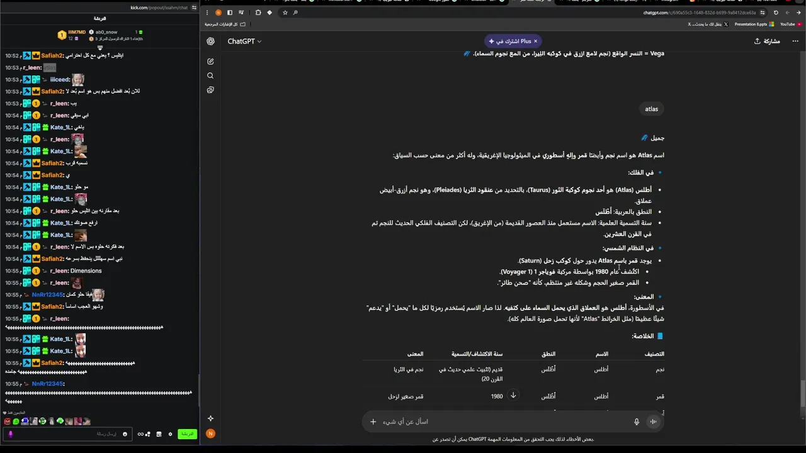This screenshot has height=453, width=806.
Task: Open the ChatGPT model selector dropdown
Action: tap(244, 42)
